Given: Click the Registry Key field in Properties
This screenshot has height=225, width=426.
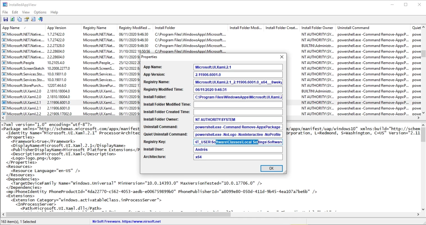Looking at the screenshot, I should [238, 142].
